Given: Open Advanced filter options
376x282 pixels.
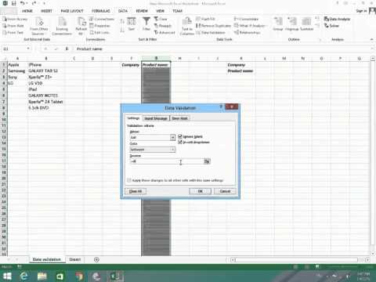Looking at the screenshot, I should pyautogui.click(x=164, y=32).
